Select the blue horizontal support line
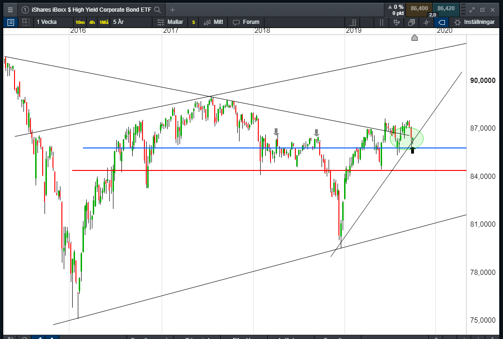The height and width of the screenshot is (339, 503). (x=274, y=148)
